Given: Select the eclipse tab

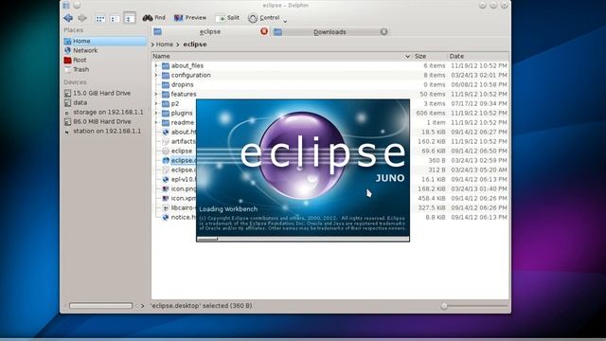Looking at the screenshot, I should (x=210, y=31).
